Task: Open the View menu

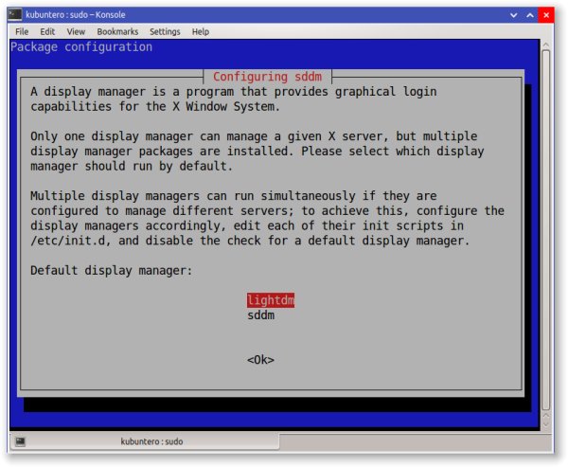Action: (76, 32)
